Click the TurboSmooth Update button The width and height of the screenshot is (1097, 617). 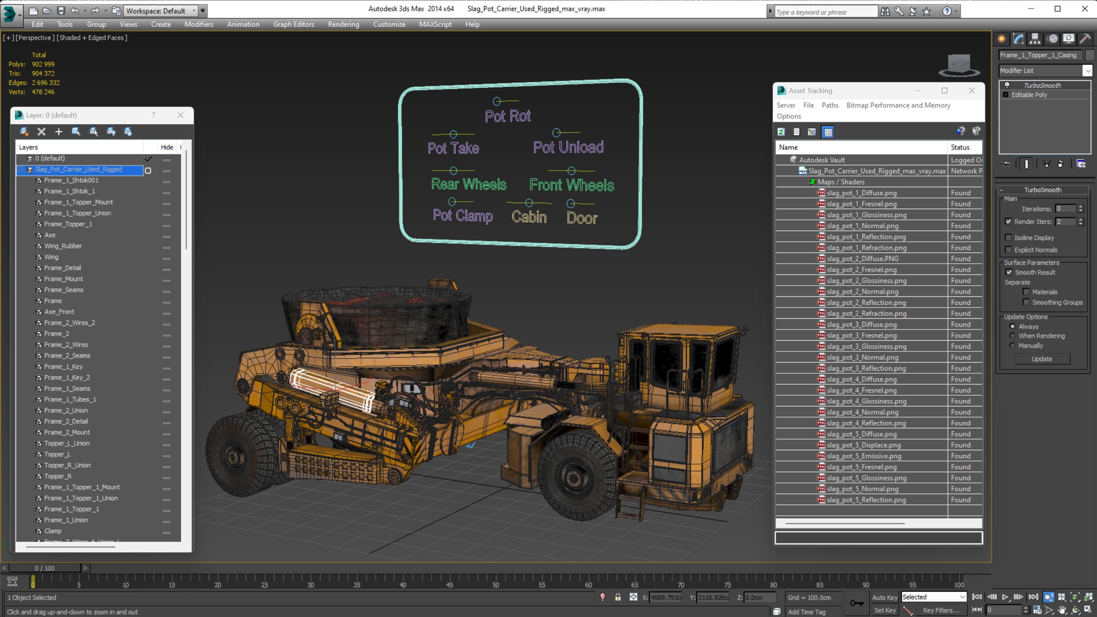pyautogui.click(x=1042, y=359)
